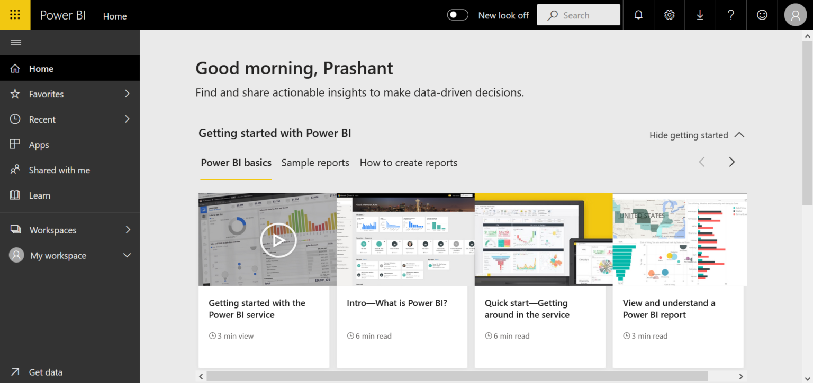This screenshot has width=813, height=383.
Task: Switch to How to create reports tab
Action: [x=409, y=163]
